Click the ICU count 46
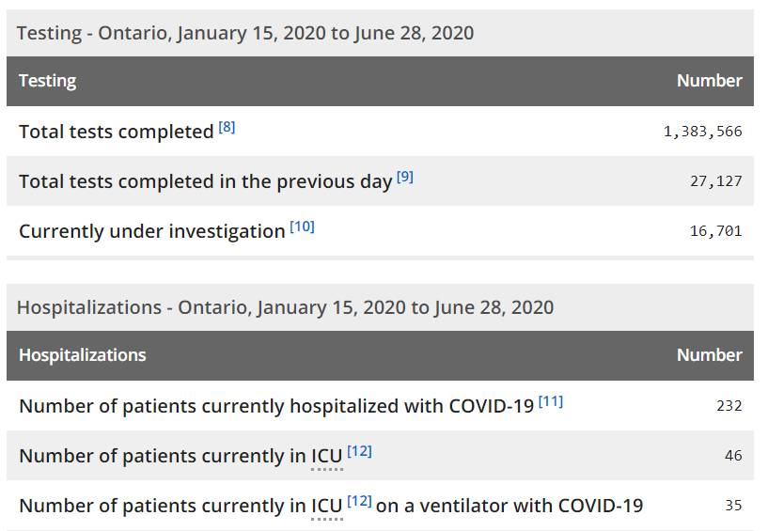Image resolution: width=768 pixels, height=531 pixels. (733, 456)
